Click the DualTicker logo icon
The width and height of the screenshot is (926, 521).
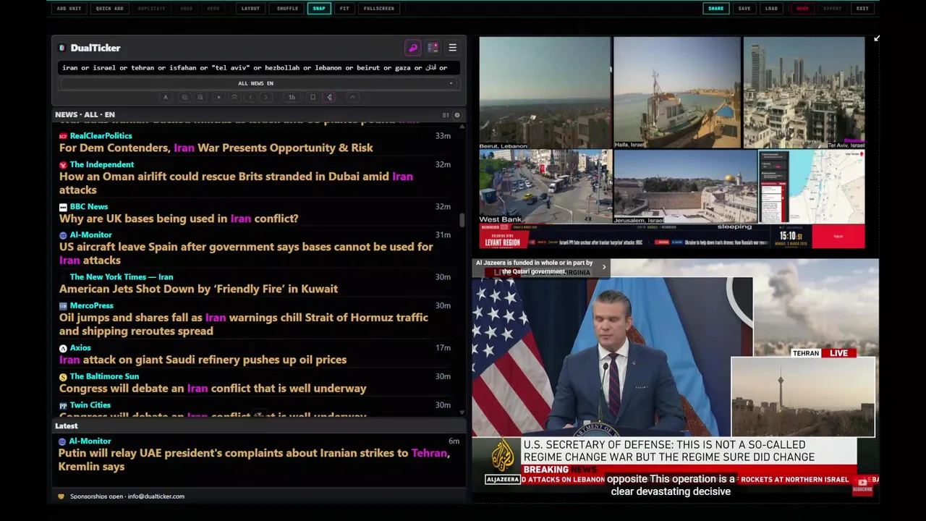(x=61, y=48)
